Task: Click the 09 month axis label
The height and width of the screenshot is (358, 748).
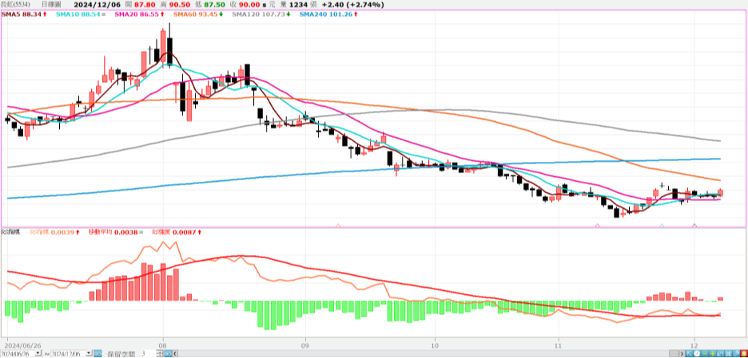Action: 305,344
